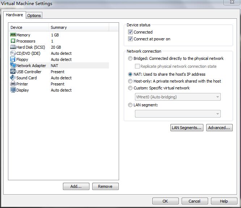Click the Memory device icon

[x=13, y=35]
